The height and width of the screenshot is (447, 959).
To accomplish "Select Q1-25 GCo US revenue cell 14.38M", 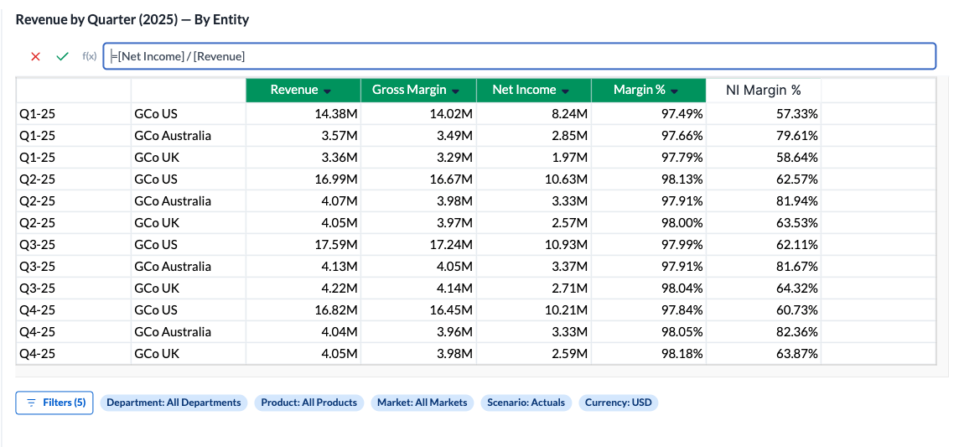I will click(x=303, y=114).
